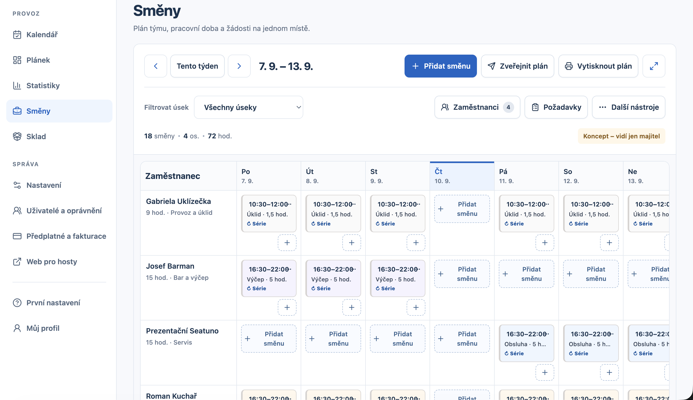Add another Wednesday shift for Josef Barman
Viewport: 693px width, 400px height.
pos(416,307)
